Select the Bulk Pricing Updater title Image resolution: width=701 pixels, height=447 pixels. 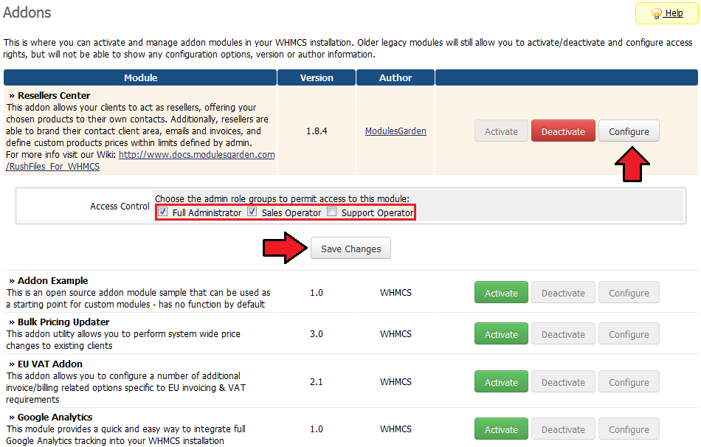63,322
